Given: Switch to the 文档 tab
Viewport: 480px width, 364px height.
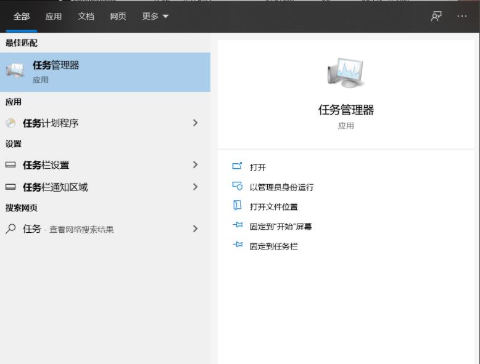Looking at the screenshot, I should point(86,17).
